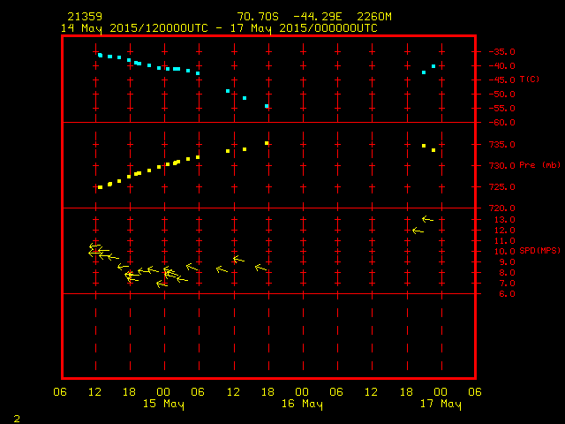Click the number 2 in bottom-left corner
Viewport: 565px width, 424px height.
point(16,417)
